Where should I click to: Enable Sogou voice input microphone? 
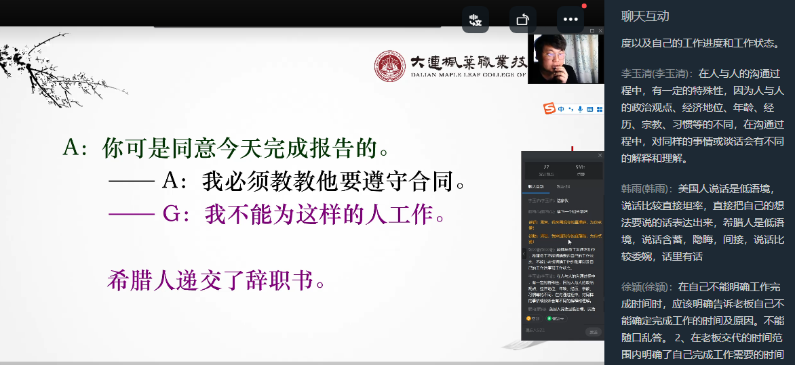580,108
